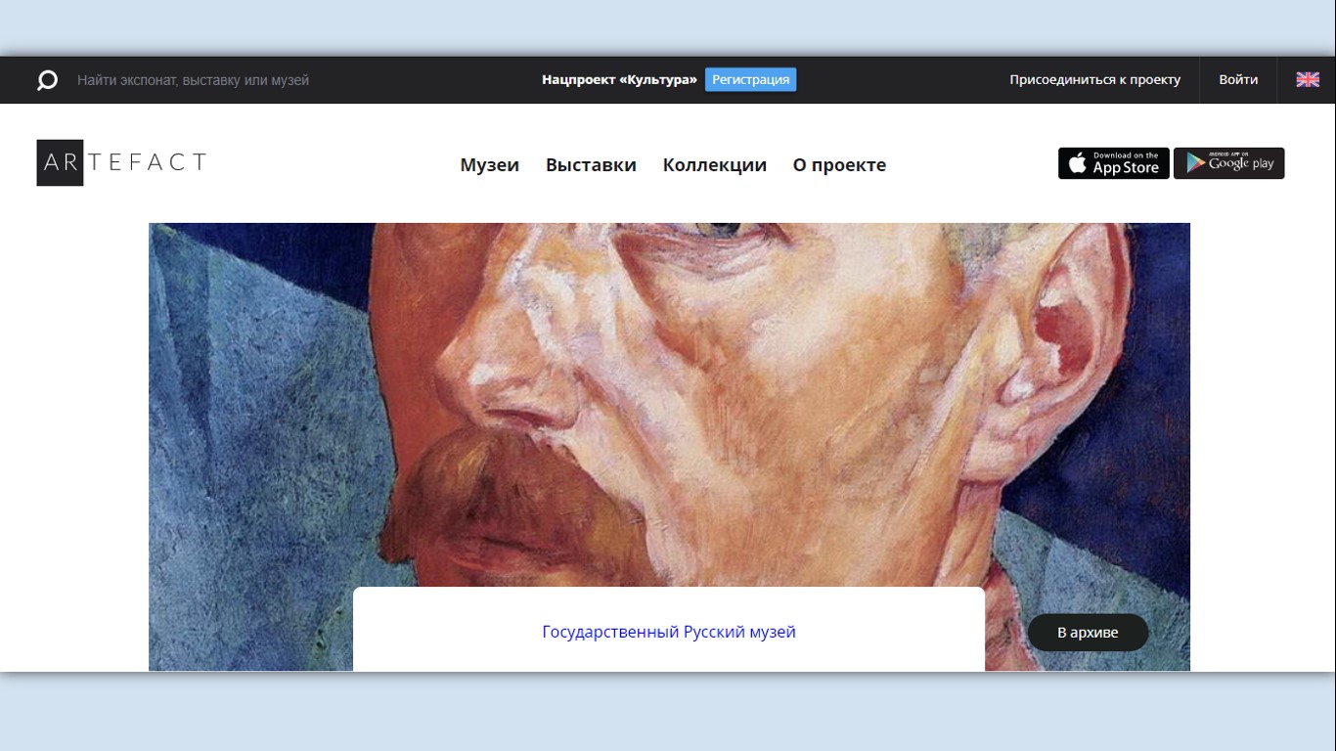Select 'Войти' to sign in
This screenshot has height=751, width=1336.
[1238, 80]
